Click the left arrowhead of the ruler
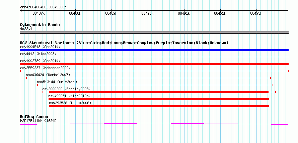Screen dimensions: 298x143 21,11
